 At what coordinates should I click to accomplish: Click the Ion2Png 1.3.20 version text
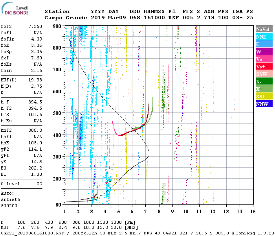(x=255, y=233)
